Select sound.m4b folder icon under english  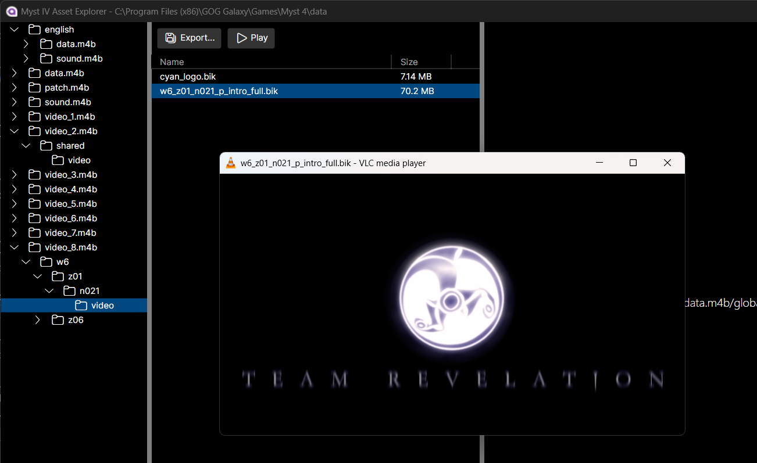46,59
